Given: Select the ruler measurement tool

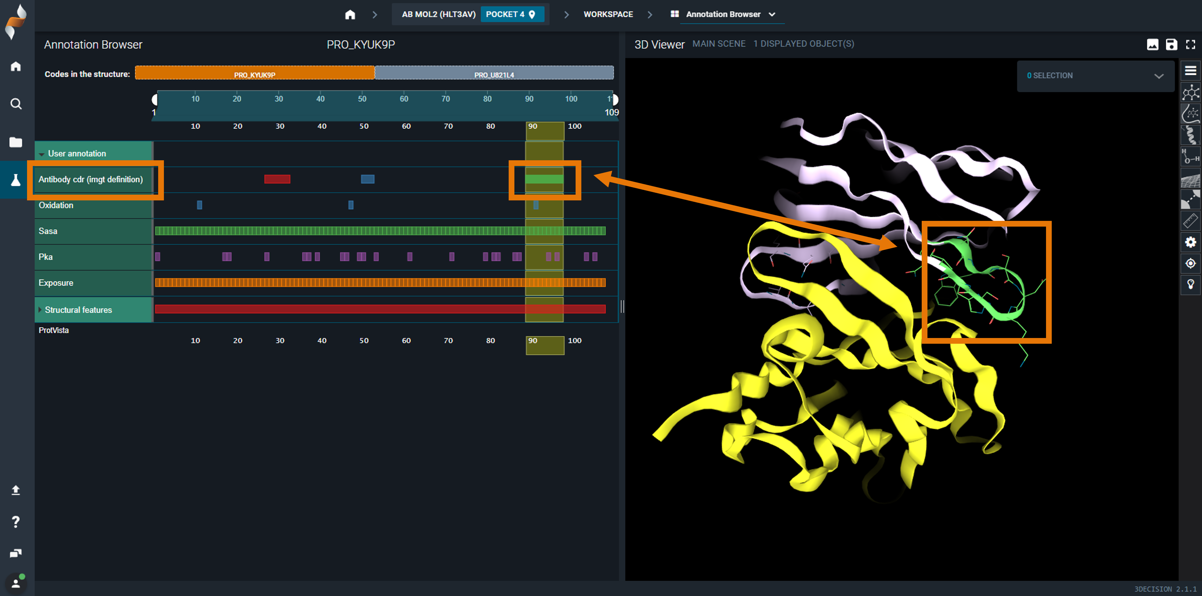Looking at the screenshot, I should [x=1191, y=221].
